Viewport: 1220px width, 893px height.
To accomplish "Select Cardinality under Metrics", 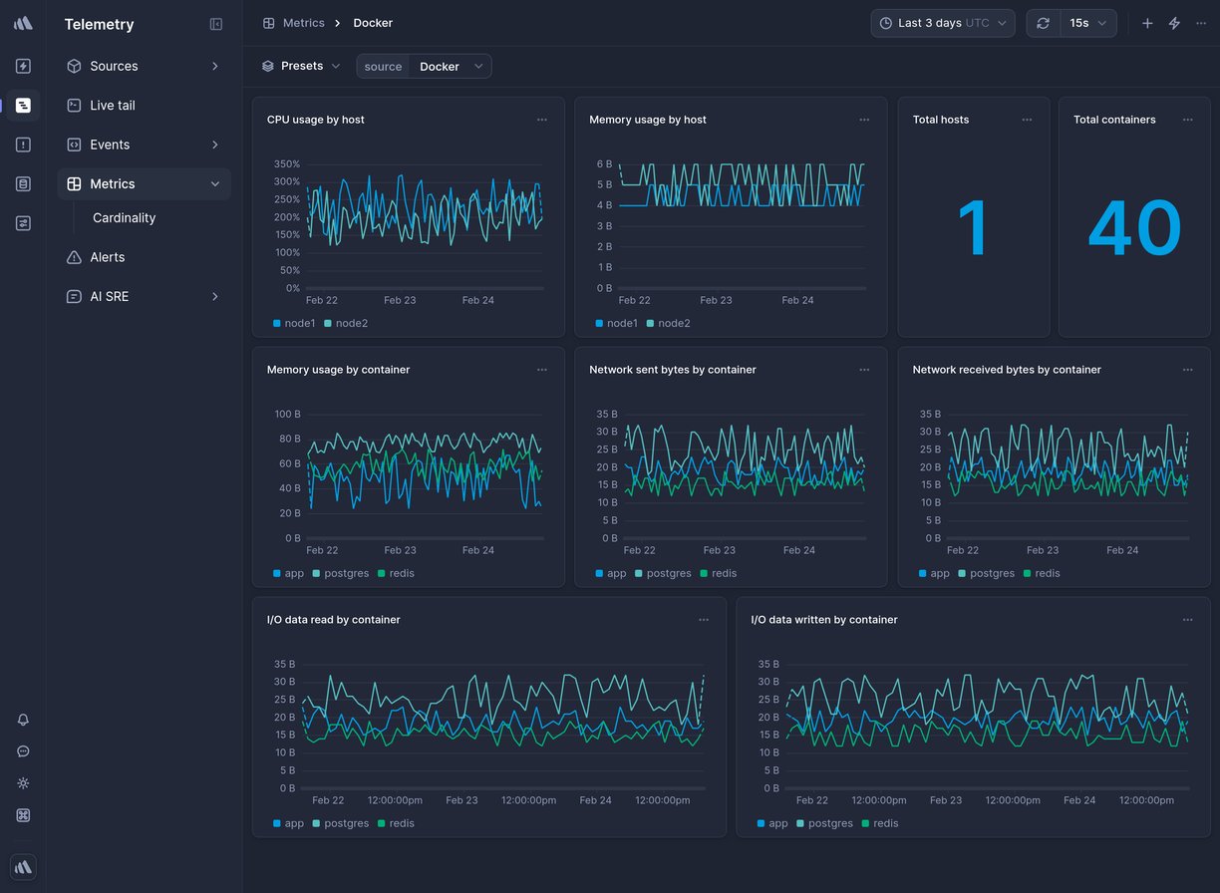I will coord(124,217).
